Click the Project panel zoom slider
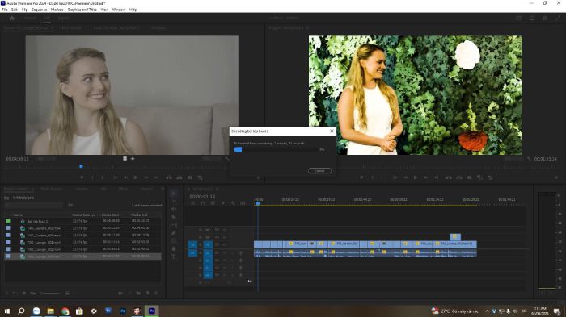This screenshot has width=566, height=317. 49,294
